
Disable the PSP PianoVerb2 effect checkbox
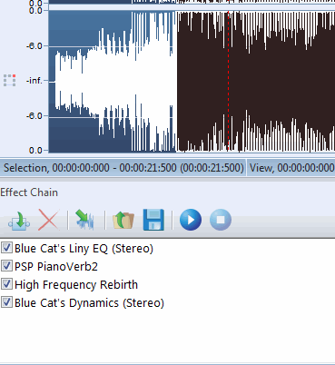6,266
